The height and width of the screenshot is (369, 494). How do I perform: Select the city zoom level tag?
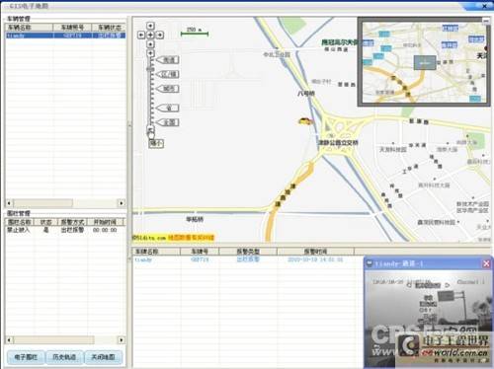[168, 89]
